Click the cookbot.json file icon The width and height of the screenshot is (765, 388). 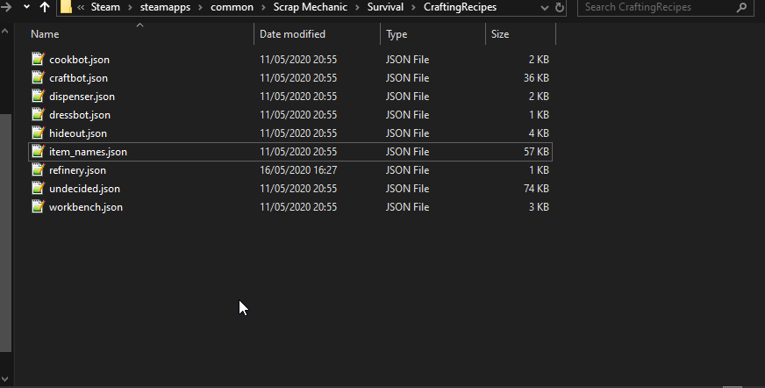(38, 60)
